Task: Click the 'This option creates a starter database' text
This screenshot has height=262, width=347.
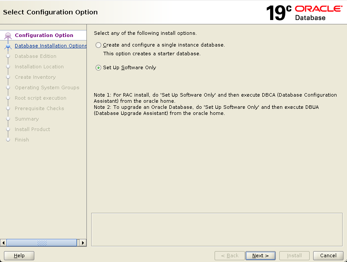Action: pyautogui.click(x=152, y=54)
